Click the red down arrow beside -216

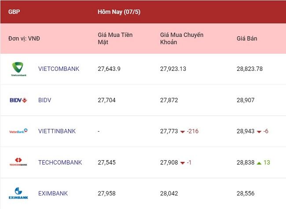[x=183, y=132]
